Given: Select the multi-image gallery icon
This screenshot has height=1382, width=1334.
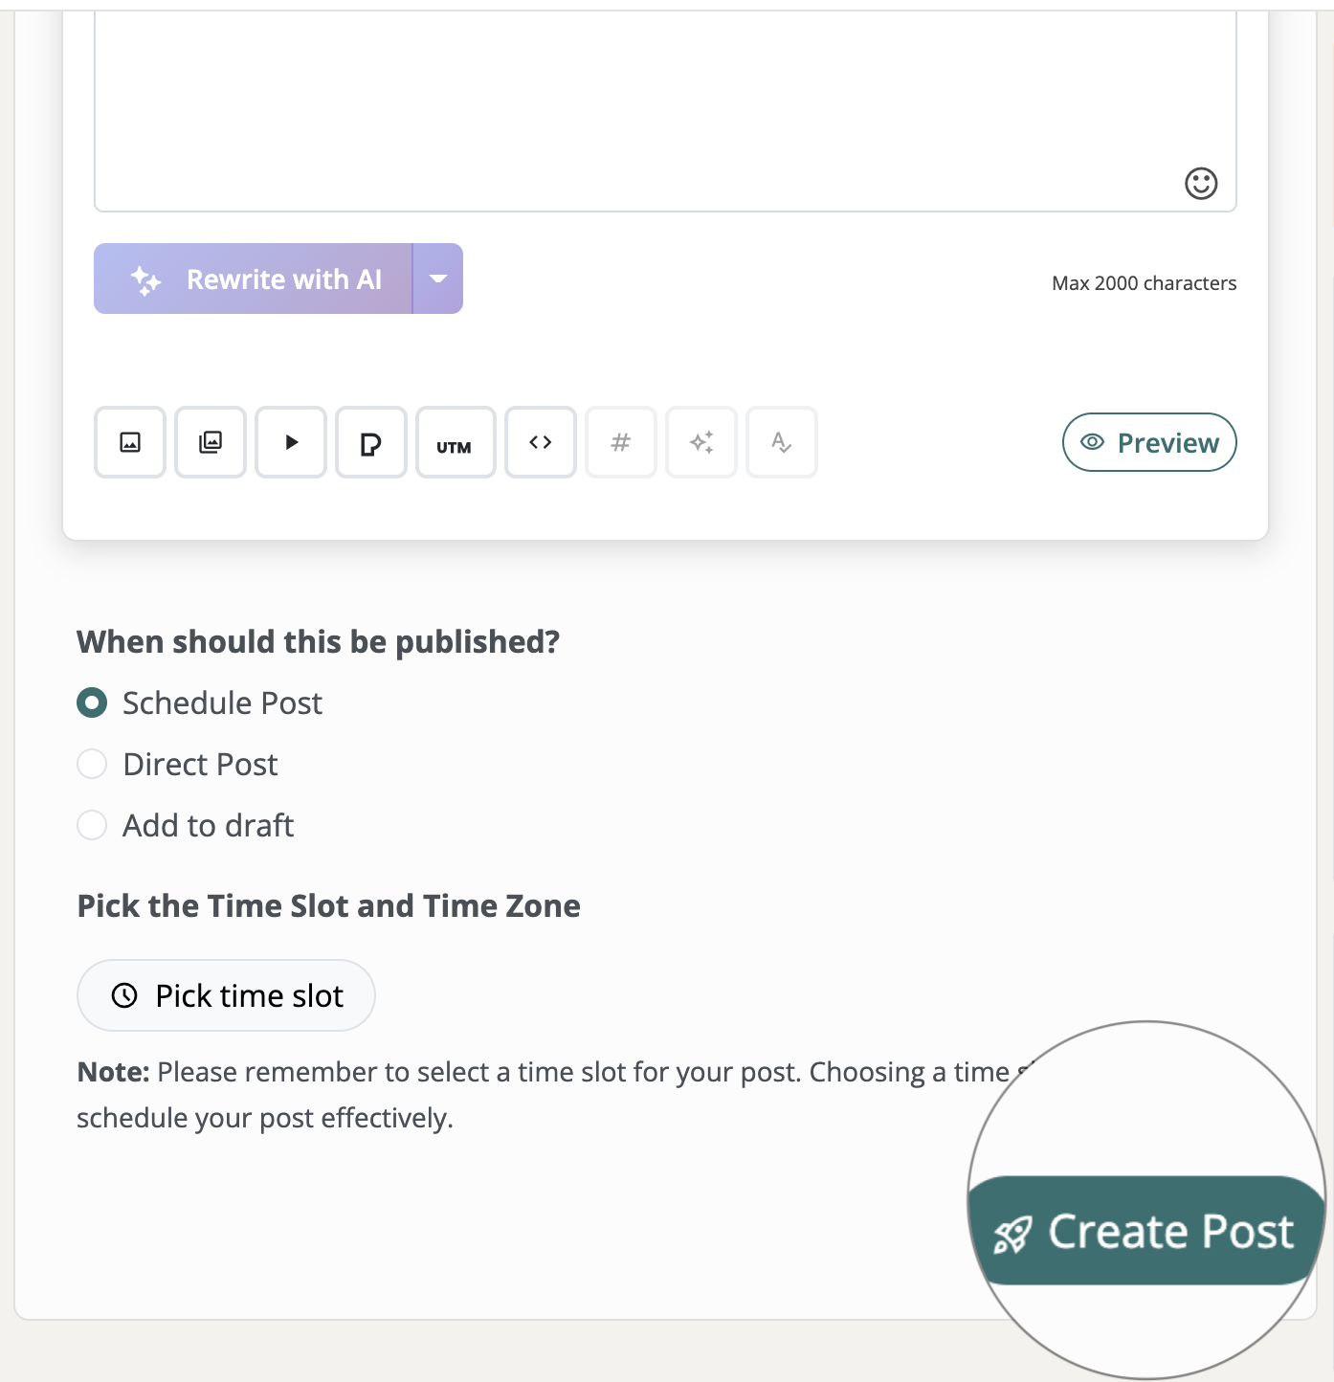Looking at the screenshot, I should 210,442.
